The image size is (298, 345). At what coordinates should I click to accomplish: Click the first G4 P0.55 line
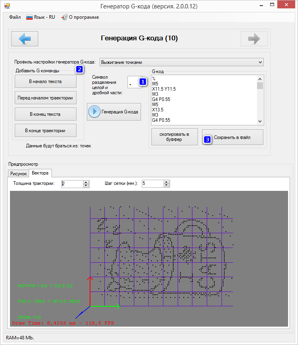coord(161,99)
